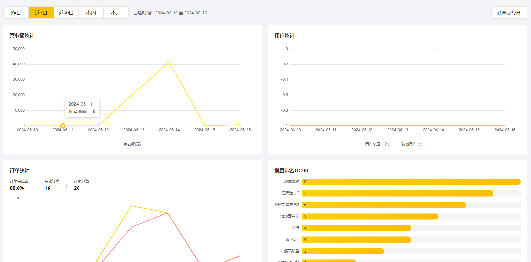Click the 江团鱼2斤 sales bar
This screenshot has width=531, height=262.
click(x=397, y=194)
